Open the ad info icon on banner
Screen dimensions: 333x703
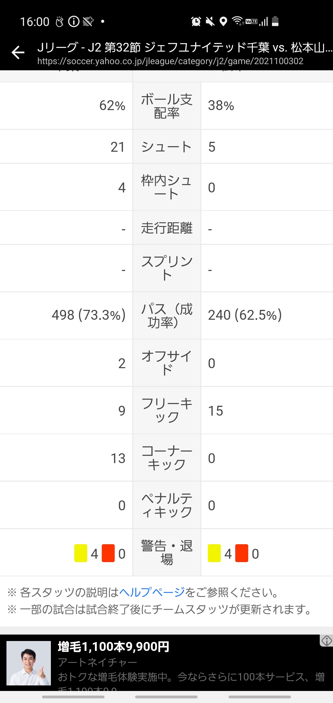(327, 641)
